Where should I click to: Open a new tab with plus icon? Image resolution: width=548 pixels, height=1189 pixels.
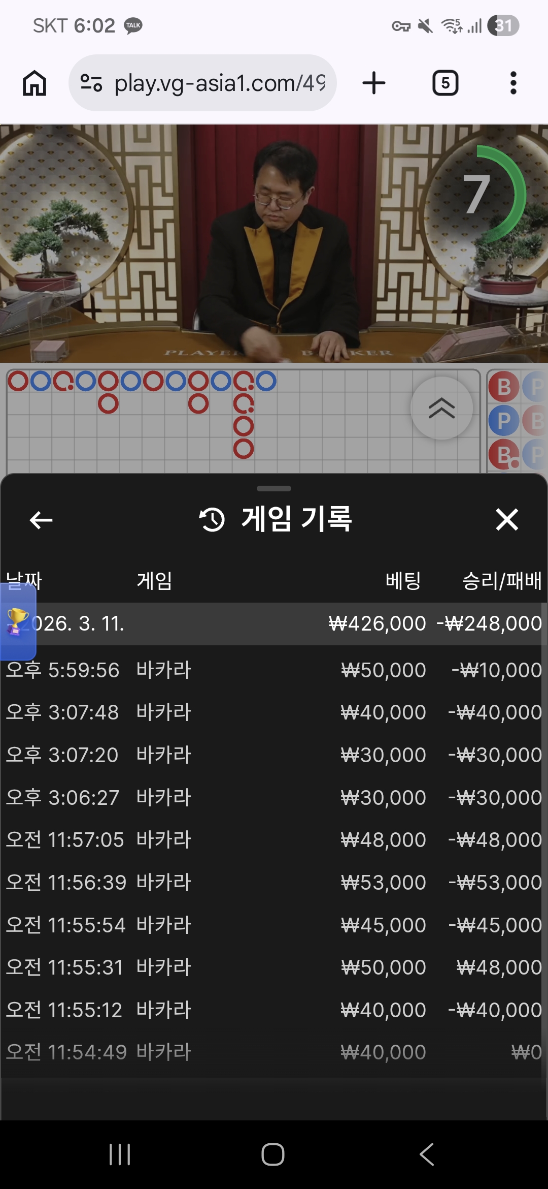[374, 83]
